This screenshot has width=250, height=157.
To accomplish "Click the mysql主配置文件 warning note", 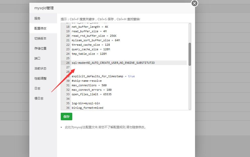I will [x=105, y=127].
